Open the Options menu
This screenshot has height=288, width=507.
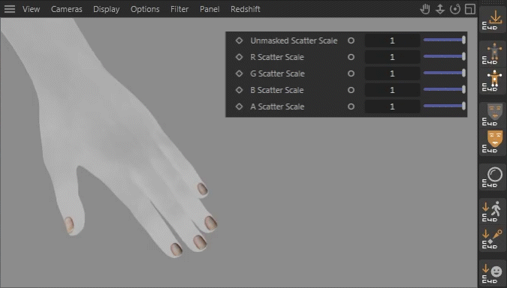point(145,9)
